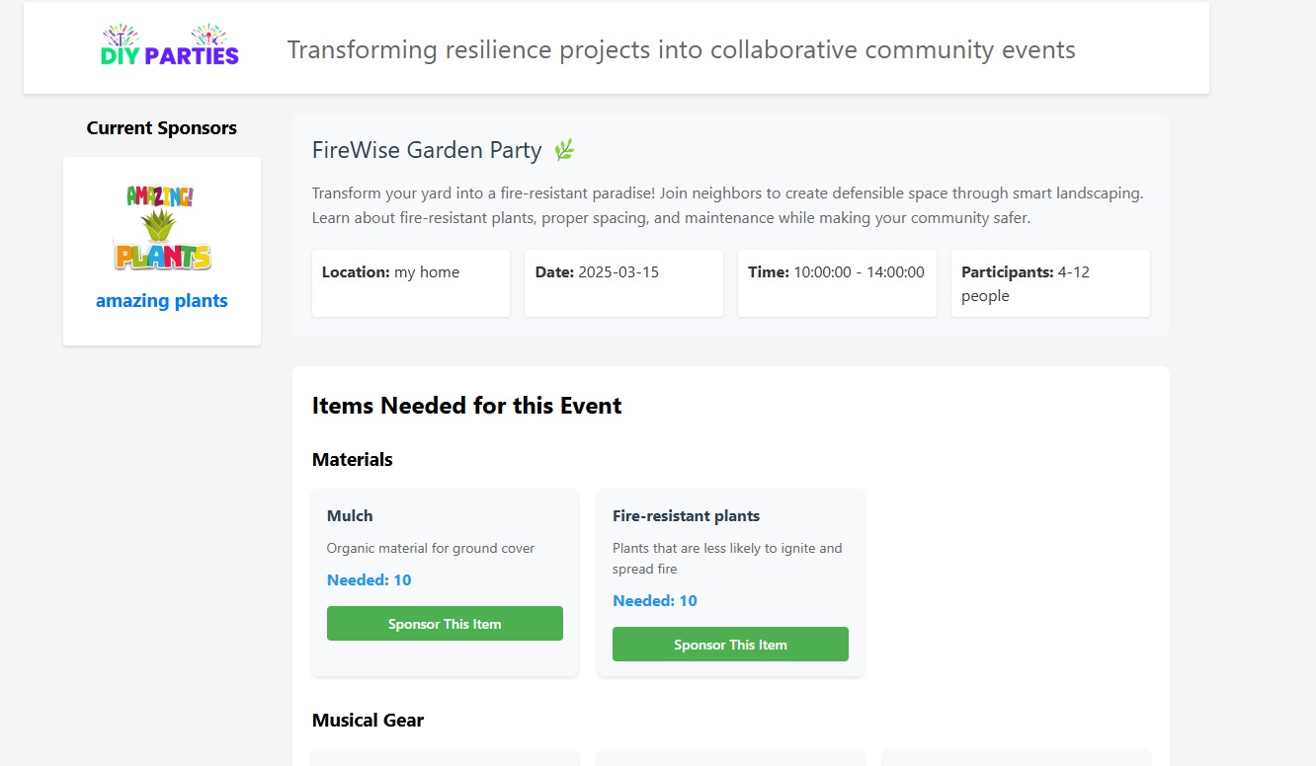The width and height of the screenshot is (1316, 766).
Task: Click the Materials section heading
Action: [x=353, y=460]
